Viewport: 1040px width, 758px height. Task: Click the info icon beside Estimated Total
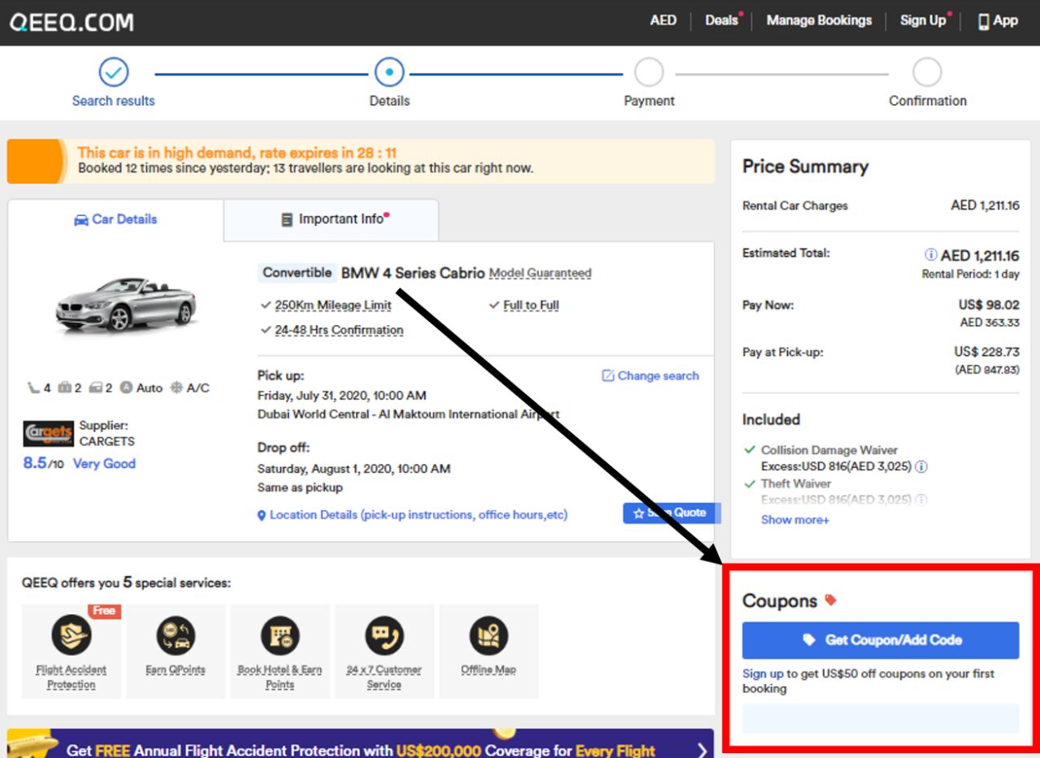(x=931, y=255)
